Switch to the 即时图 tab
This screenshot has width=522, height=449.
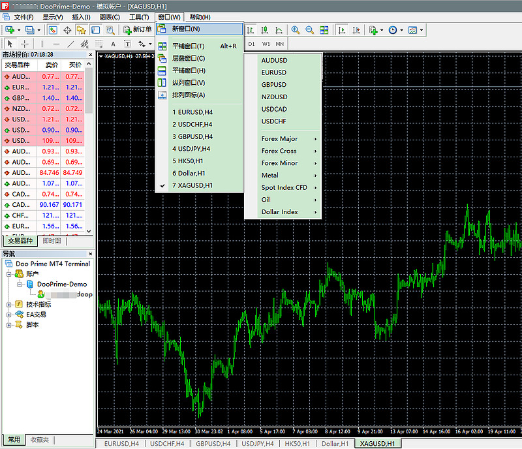point(52,241)
